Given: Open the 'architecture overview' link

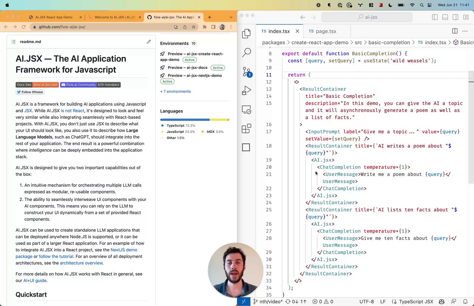Looking at the screenshot, I should coord(81,263).
